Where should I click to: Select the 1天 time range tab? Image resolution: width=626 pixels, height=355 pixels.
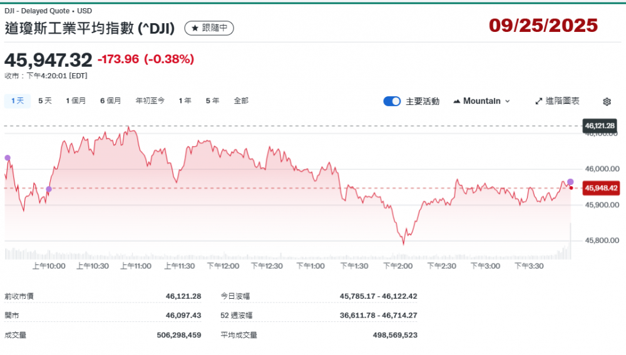pos(17,101)
